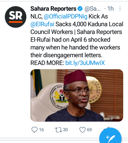Viewport: 128px width, 143px height.
Task: Click the retweet count 30
Action: (65, 130)
